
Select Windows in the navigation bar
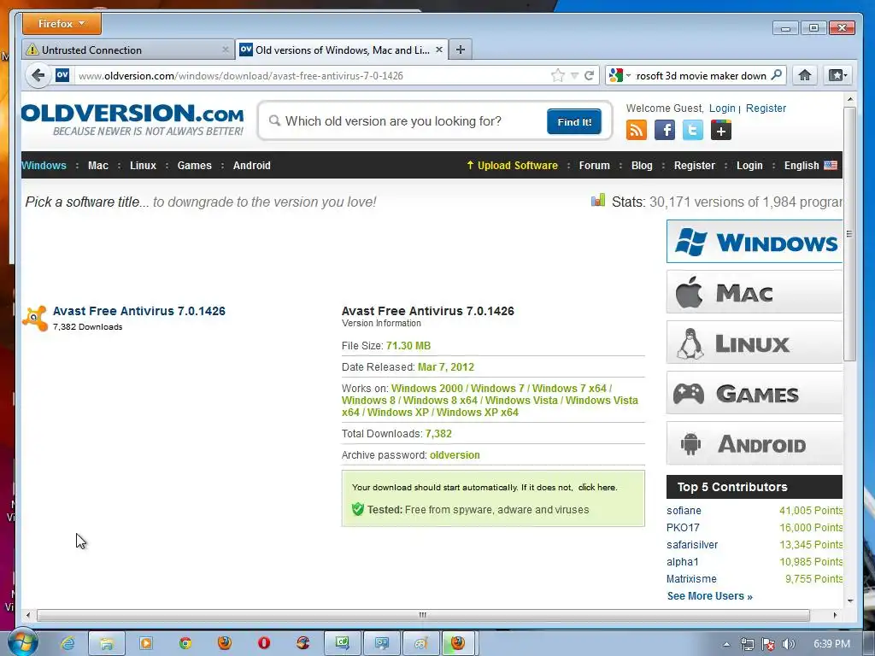pyautogui.click(x=44, y=166)
